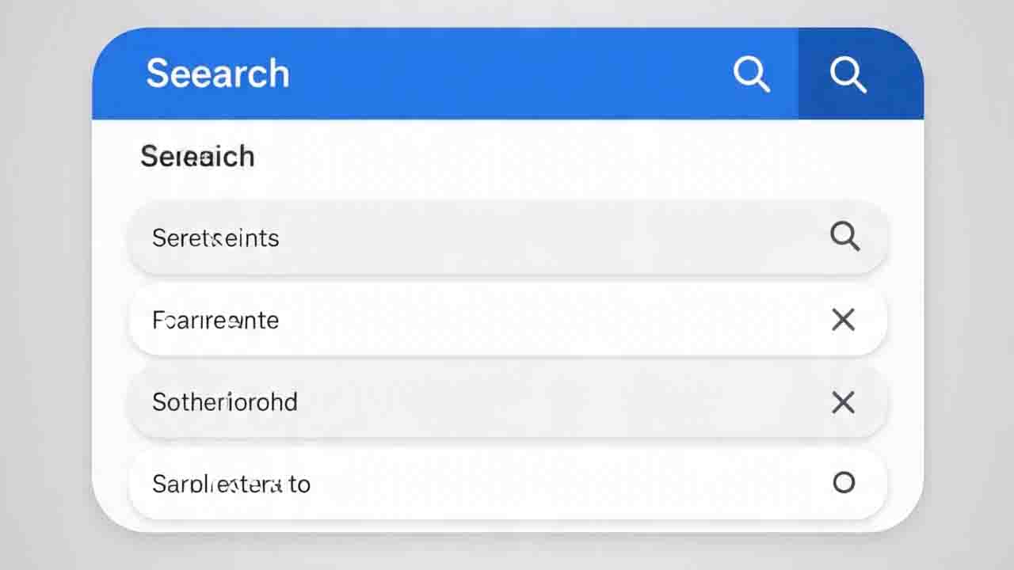This screenshot has height=570, width=1014.
Task: Open the Sotheriorohd search entry
Action: coord(507,401)
